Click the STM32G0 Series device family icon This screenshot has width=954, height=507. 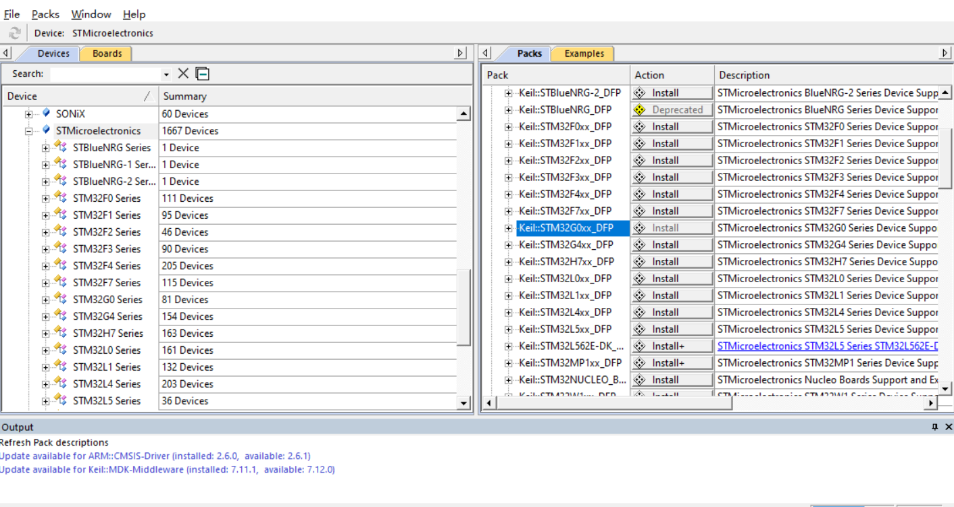tap(61, 299)
